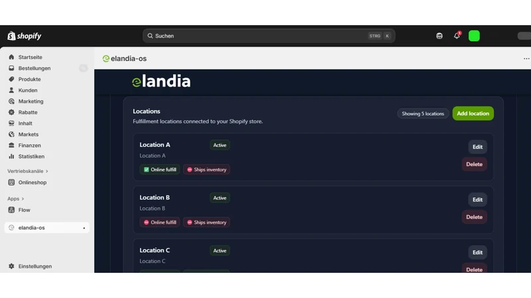This screenshot has width=531, height=298.
Task: Open the notifications bell
Action: click(457, 36)
